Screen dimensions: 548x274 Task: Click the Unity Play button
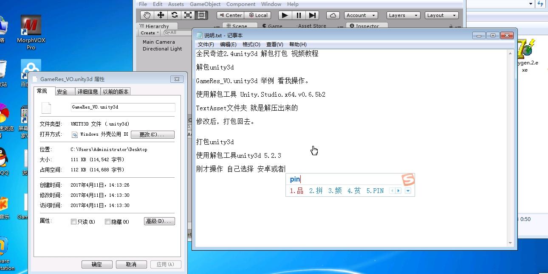[x=285, y=15]
